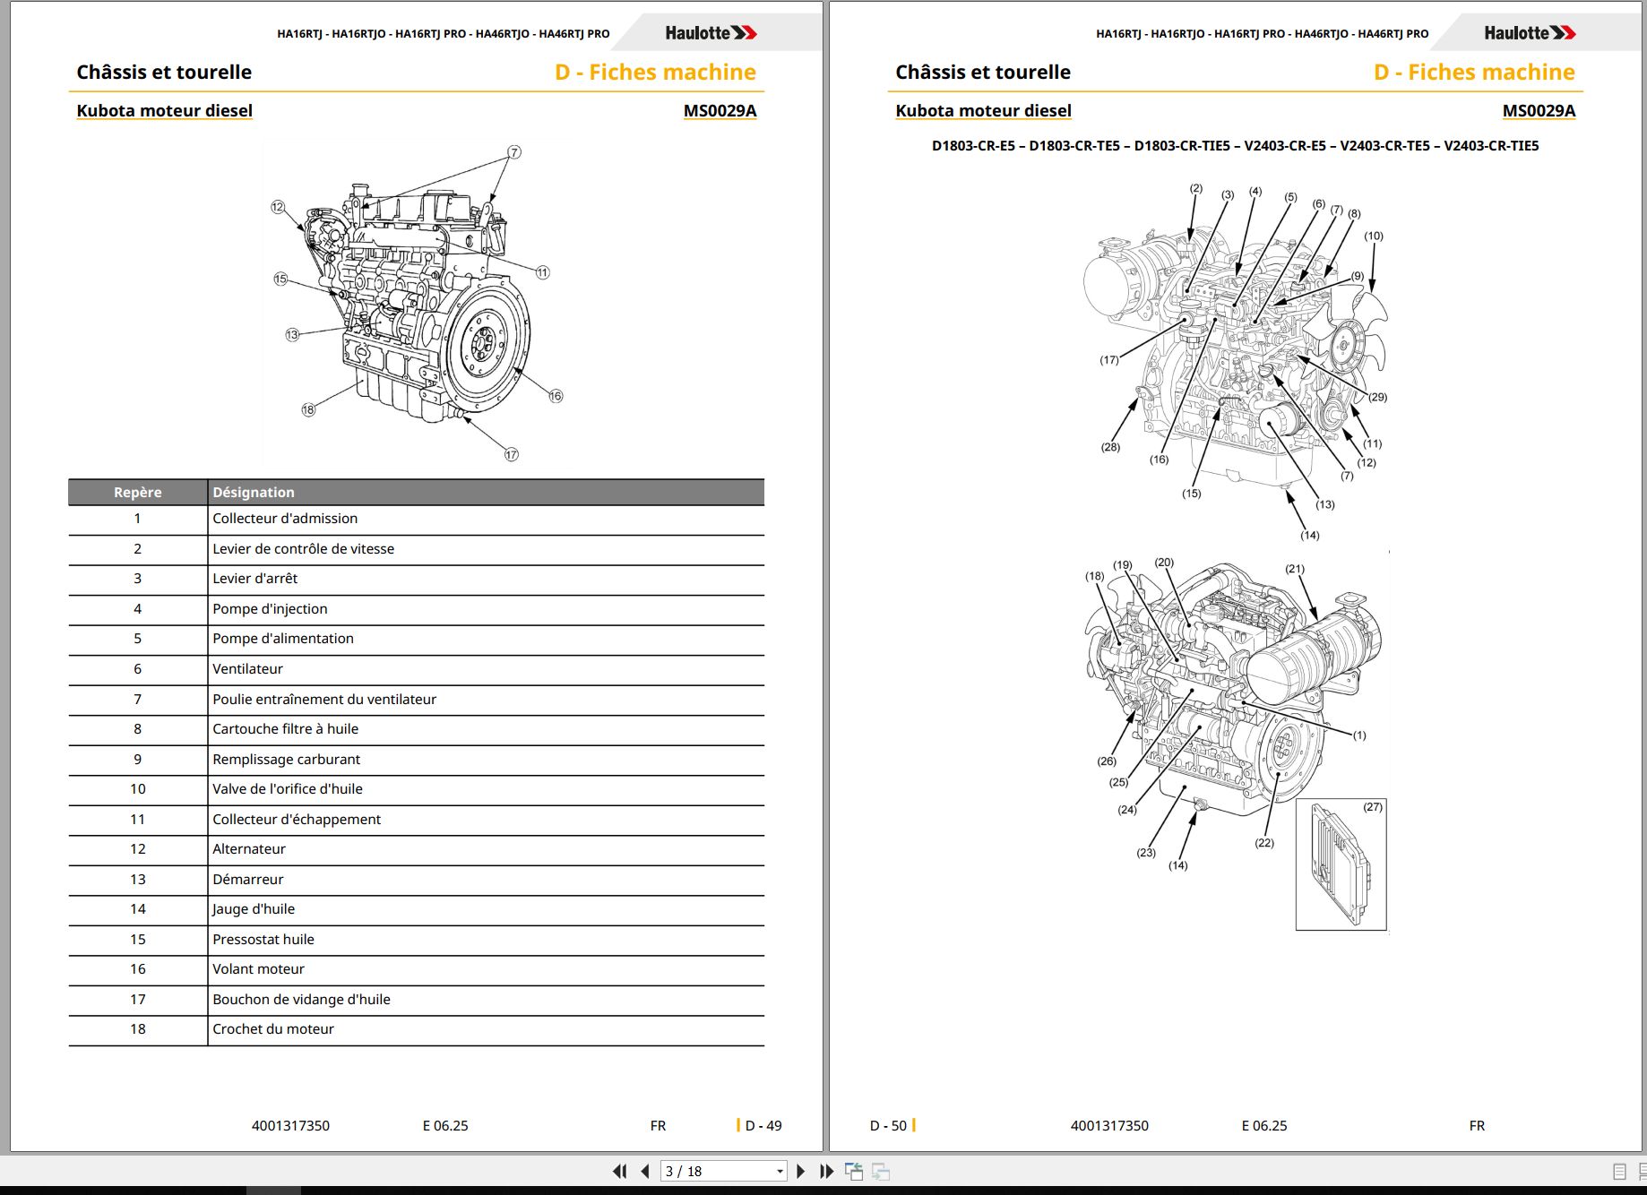
Task: Click 'D - Fiches machine' on left page
Action: [x=655, y=72]
